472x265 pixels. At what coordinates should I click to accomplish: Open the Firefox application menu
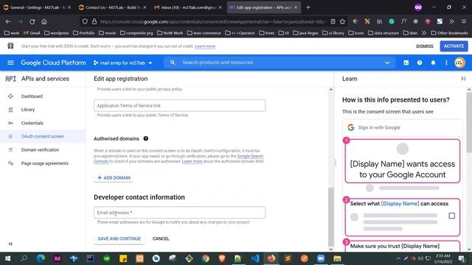(464, 21)
